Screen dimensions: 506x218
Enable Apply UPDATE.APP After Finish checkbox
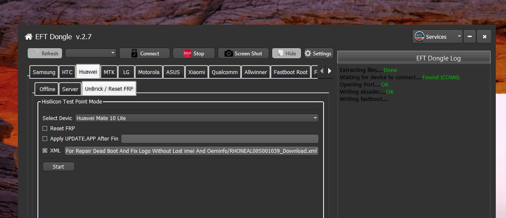tap(45, 138)
